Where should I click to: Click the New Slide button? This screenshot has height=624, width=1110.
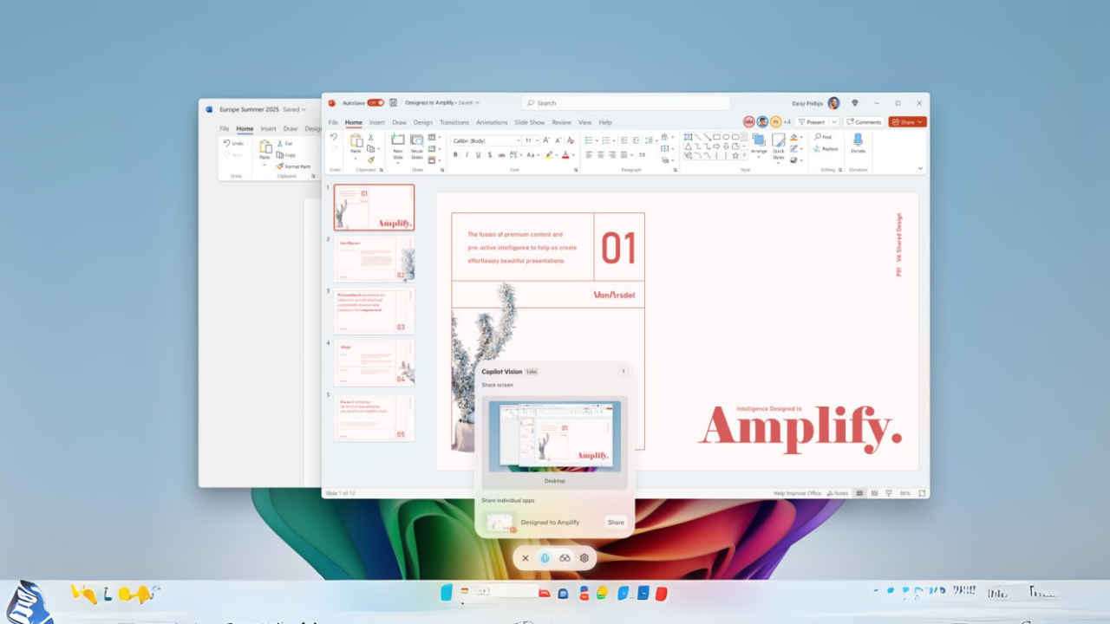point(398,146)
